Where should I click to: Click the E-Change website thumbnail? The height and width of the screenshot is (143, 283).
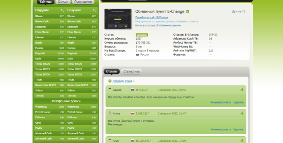coord(118,19)
